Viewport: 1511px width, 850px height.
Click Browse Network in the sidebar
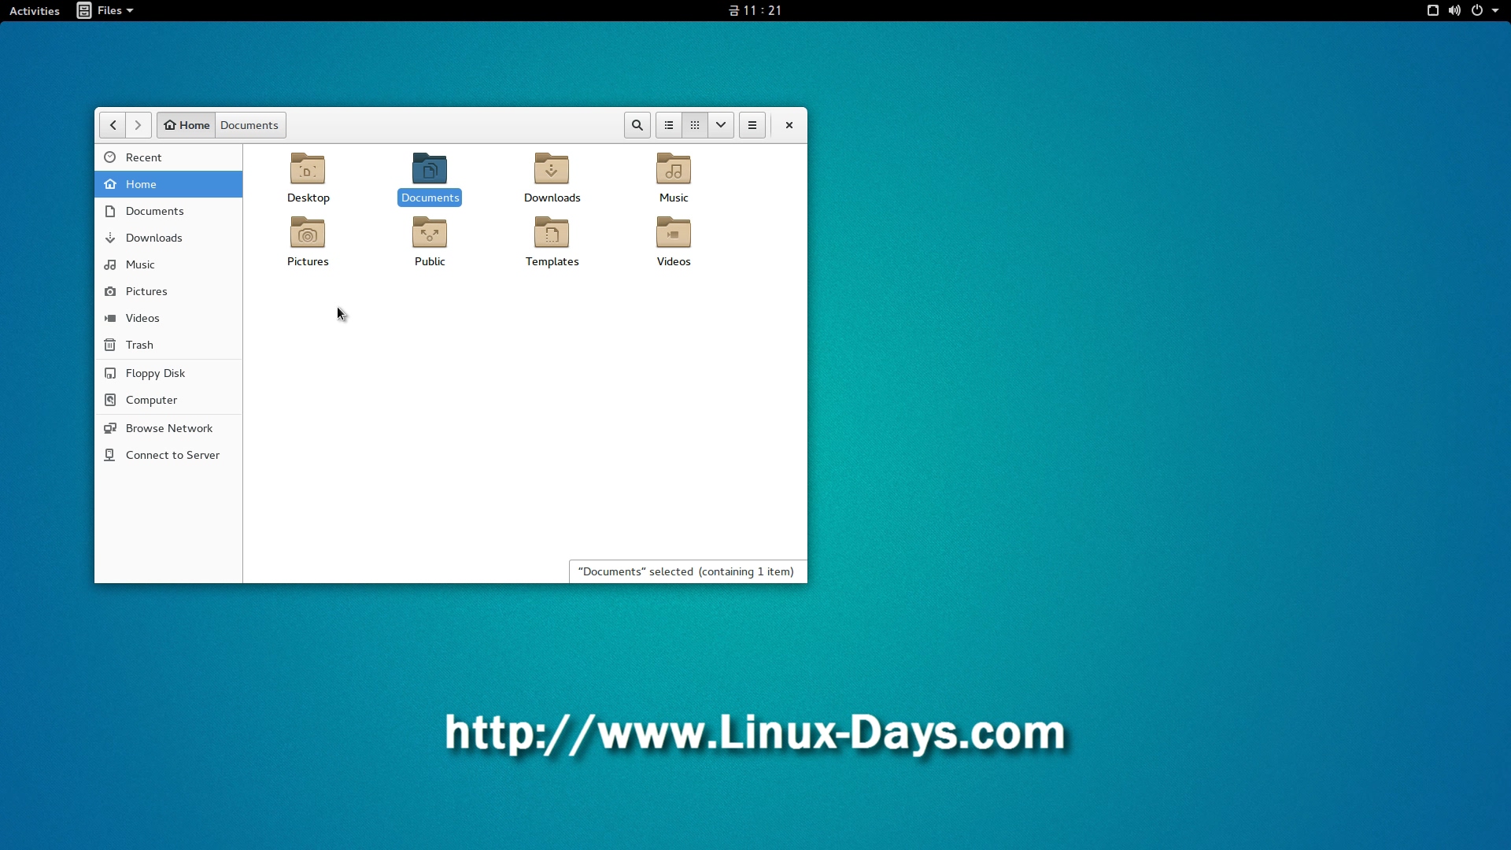click(x=168, y=428)
